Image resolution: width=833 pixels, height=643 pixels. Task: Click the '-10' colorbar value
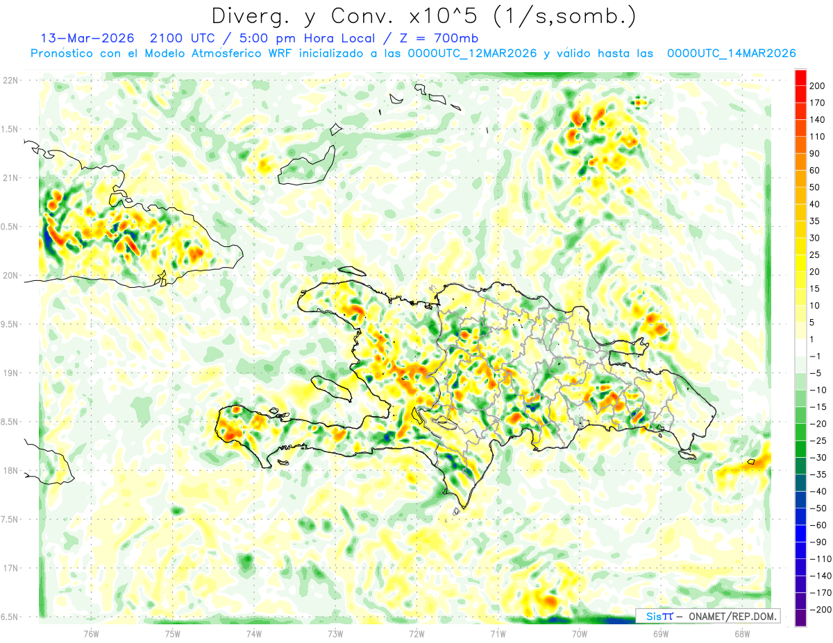click(817, 390)
